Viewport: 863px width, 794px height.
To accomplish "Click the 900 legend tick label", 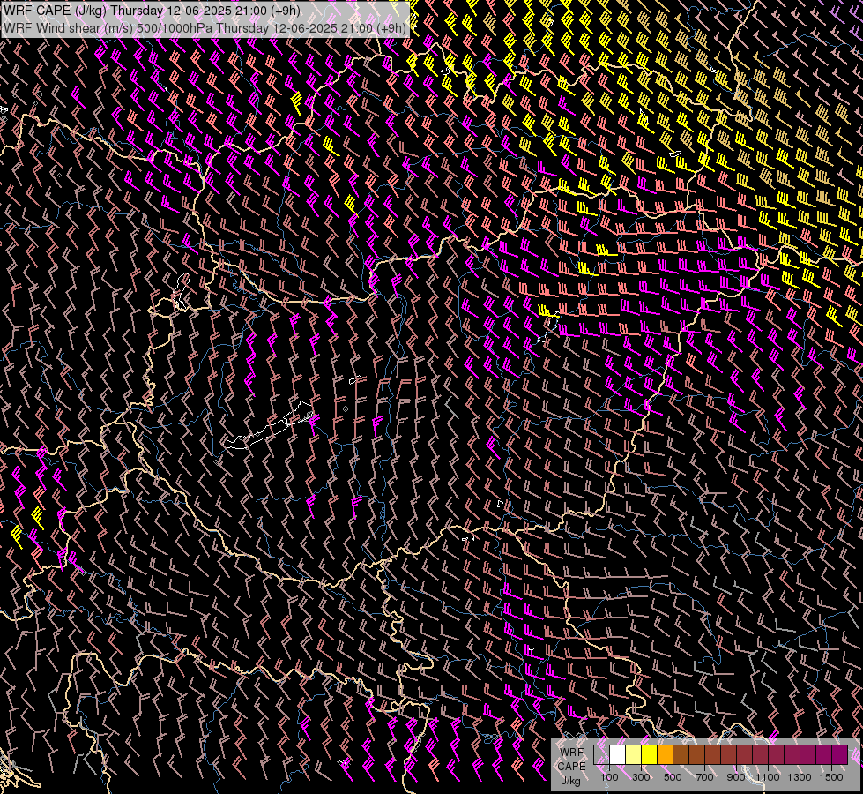I will click(736, 777).
